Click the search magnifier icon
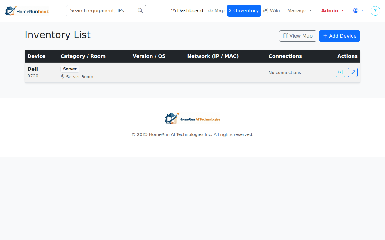Image resolution: width=385 pixels, height=240 pixels. (x=140, y=10)
